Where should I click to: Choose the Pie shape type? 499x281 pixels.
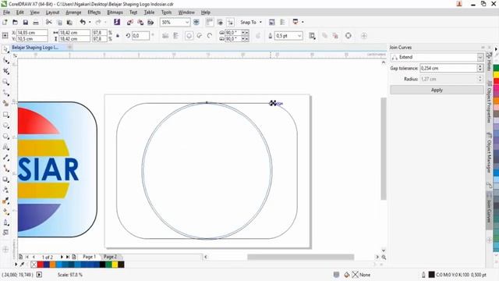tap(200, 36)
